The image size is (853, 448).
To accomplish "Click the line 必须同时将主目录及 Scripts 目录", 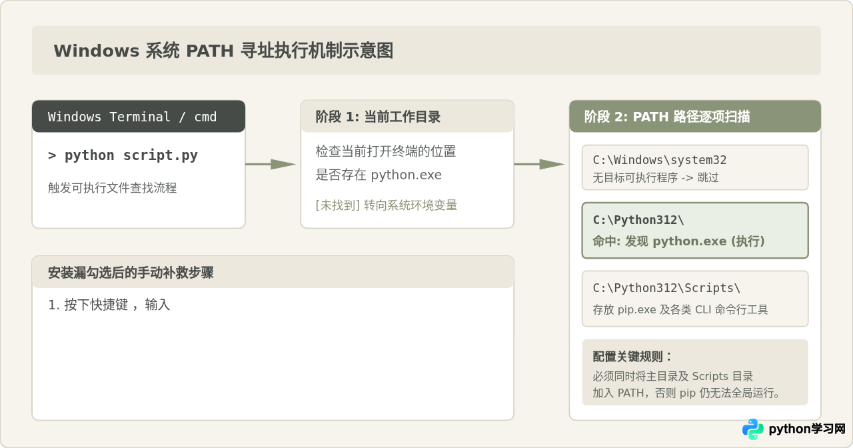I will [673, 376].
